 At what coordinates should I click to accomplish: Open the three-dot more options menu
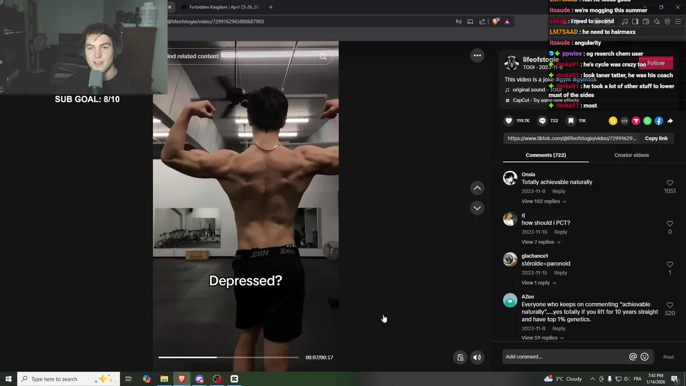[x=477, y=55]
